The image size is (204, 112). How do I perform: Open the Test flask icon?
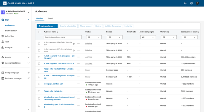[x=3, y=42]
